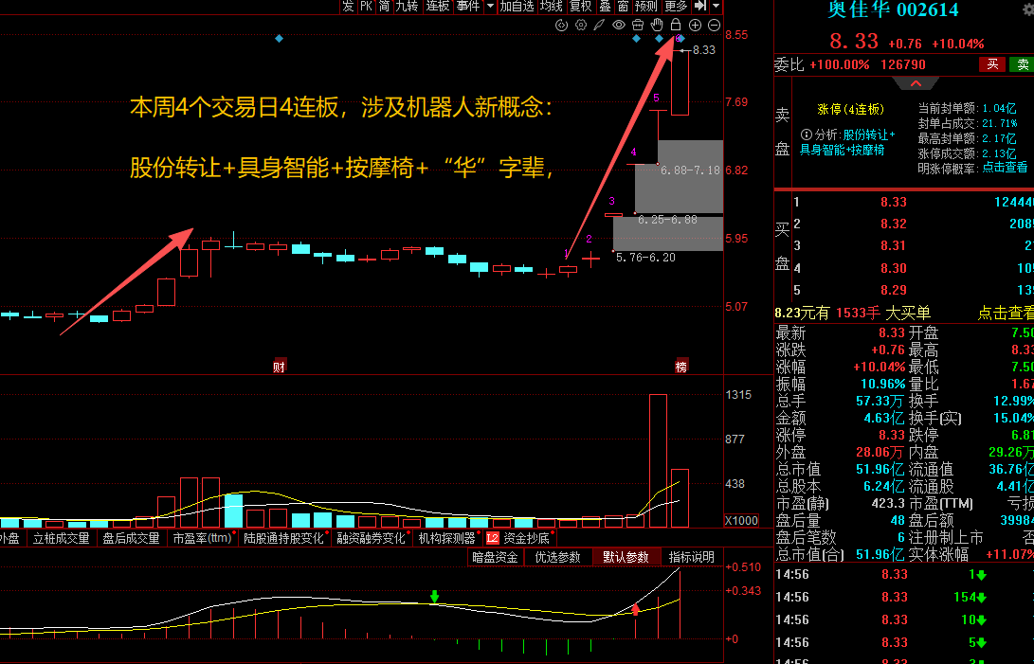Image resolution: width=1034 pixels, height=664 pixels.
Task: Click the 点击查看 link for 明涨停概率
Action: pos(1005,168)
